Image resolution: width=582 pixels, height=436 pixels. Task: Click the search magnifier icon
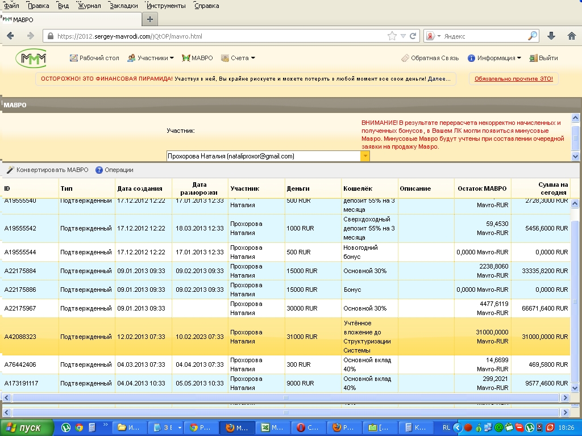click(532, 36)
